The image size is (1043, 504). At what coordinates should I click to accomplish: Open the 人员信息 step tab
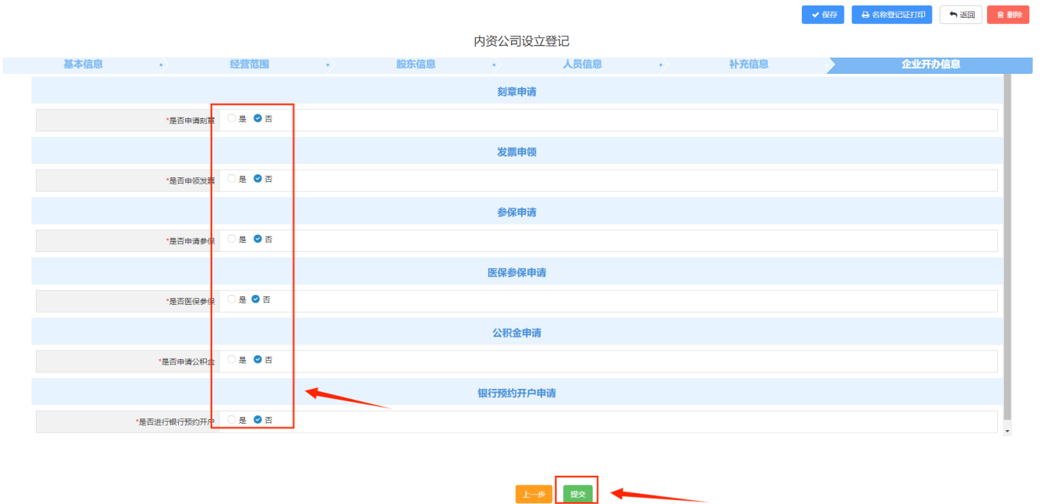(x=583, y=65)
